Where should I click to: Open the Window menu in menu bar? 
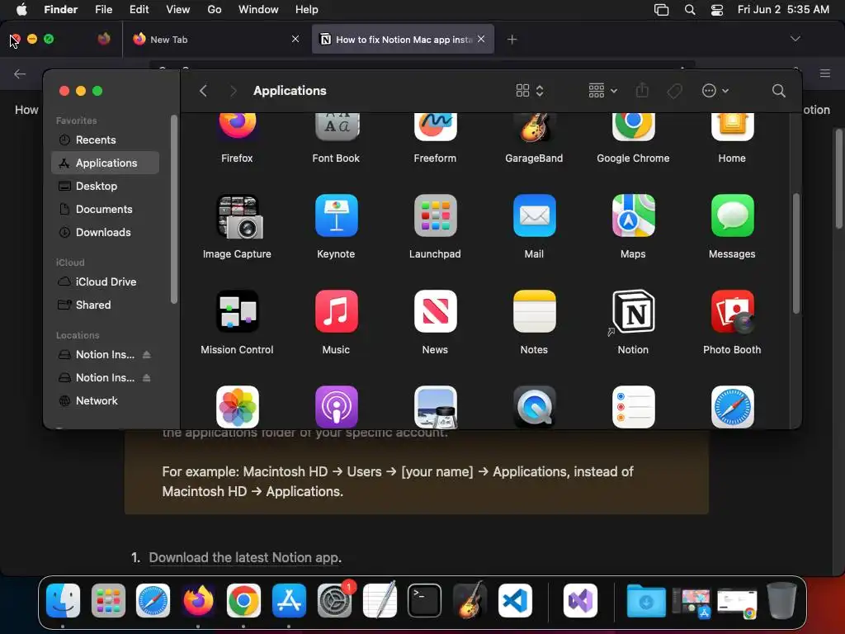click(258, 10)
